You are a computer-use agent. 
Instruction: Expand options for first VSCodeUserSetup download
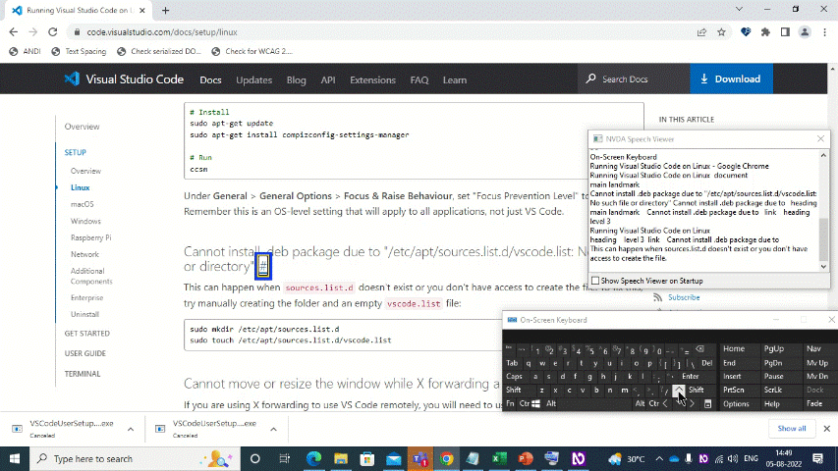(131, 429)
